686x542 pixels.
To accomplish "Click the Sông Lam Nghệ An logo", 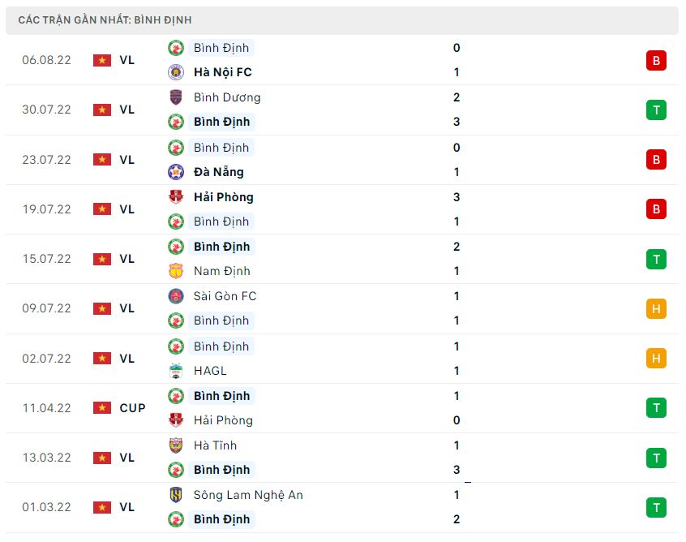I will 176,495.
